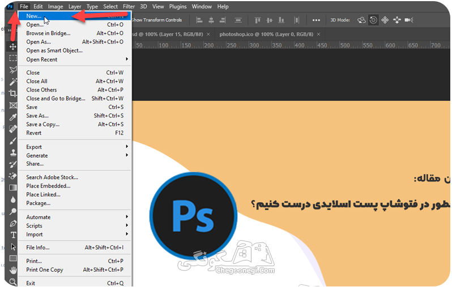Activate Orbit 3D camera mode

click(361, 20)
